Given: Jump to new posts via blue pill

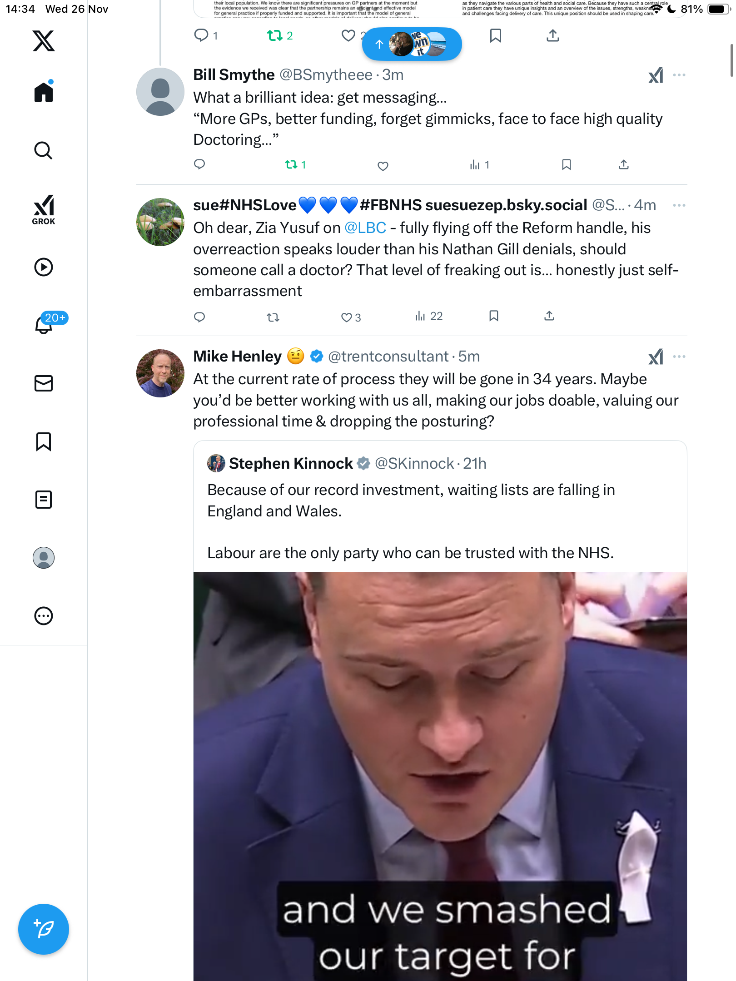Looking at the screenshot, I should (412, 44).
